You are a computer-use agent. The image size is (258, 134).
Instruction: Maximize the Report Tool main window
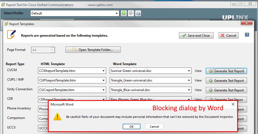241,4
